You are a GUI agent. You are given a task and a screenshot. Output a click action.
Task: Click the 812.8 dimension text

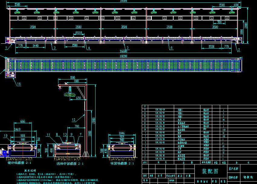(x=79, y=33)
